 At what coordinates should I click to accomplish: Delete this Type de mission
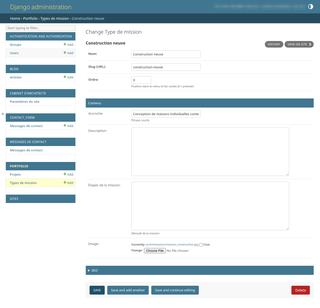click(x=300, y=290)
